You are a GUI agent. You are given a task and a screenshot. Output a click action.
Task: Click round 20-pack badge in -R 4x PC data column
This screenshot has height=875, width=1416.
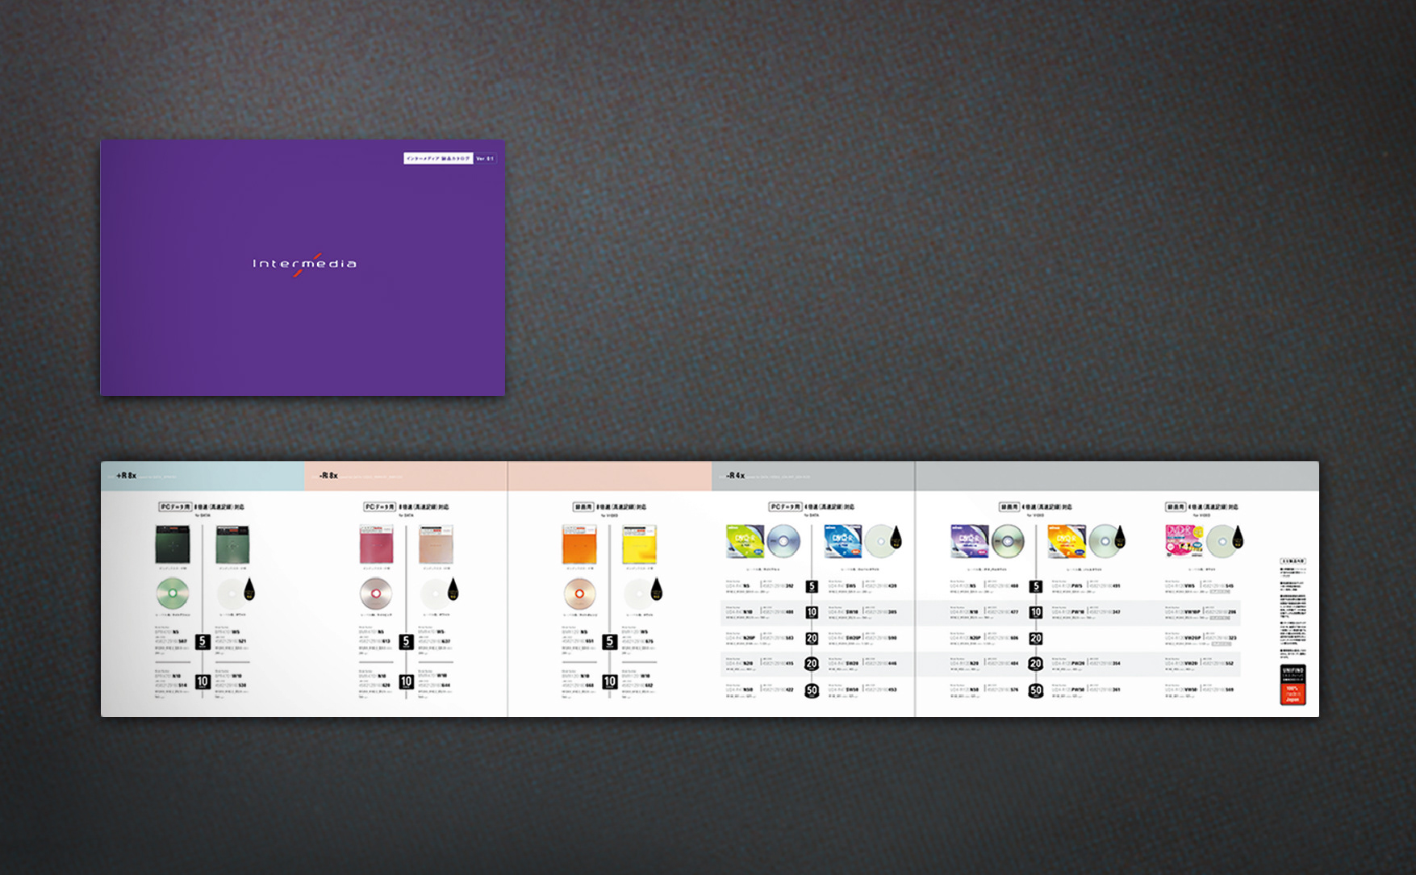(812, 664)
